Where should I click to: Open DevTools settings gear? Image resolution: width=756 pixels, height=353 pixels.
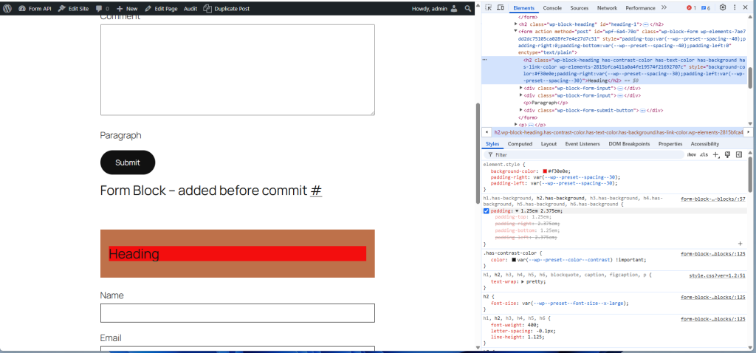coord(723,7)
